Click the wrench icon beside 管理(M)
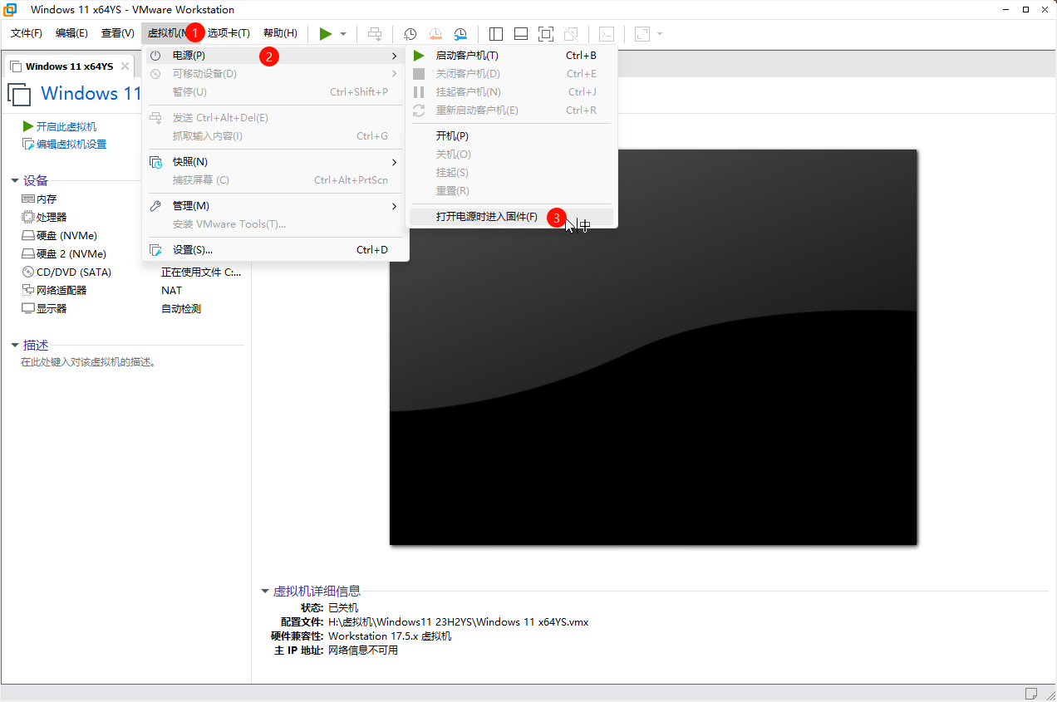The width and height of the screenshot is (1057, 702). [x=155, y=206]
